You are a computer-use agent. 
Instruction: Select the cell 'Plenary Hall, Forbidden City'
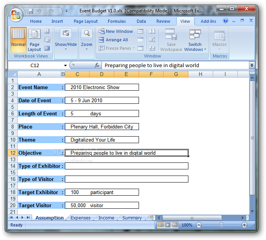coord(102,127)
